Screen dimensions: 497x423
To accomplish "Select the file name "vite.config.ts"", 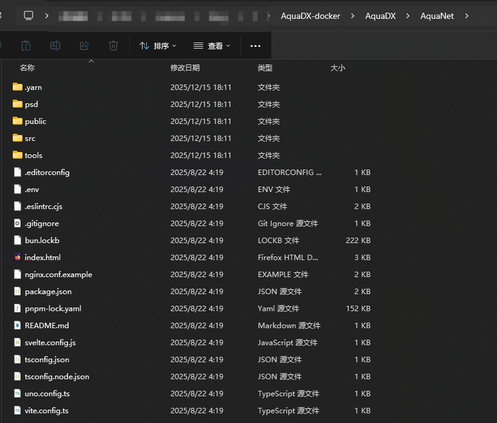I will click(x=47, y=411).
